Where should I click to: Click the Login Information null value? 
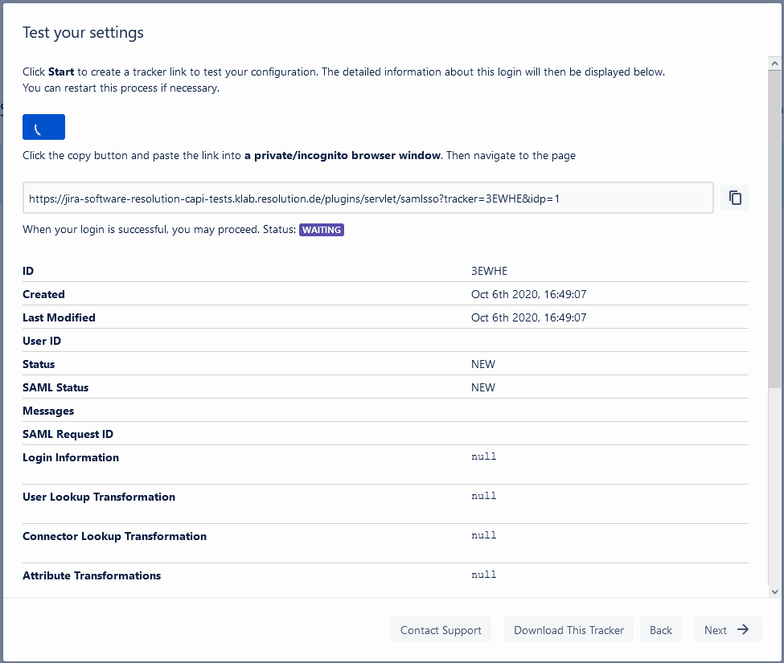[x=483, y=456]
